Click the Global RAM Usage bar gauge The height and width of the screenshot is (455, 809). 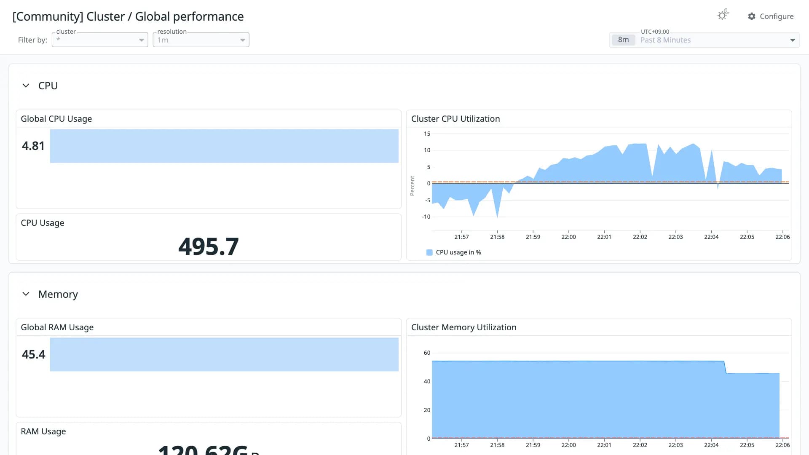click(x=224, y=354)
